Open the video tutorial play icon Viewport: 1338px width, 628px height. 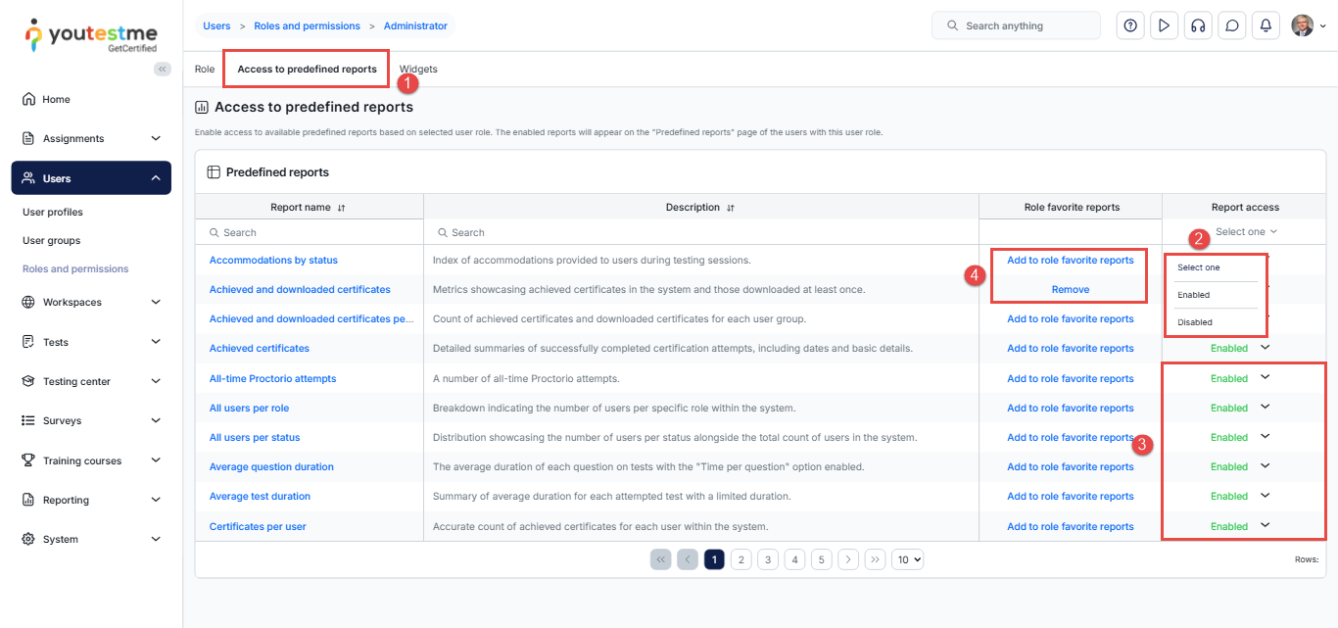coord(1164,26)
